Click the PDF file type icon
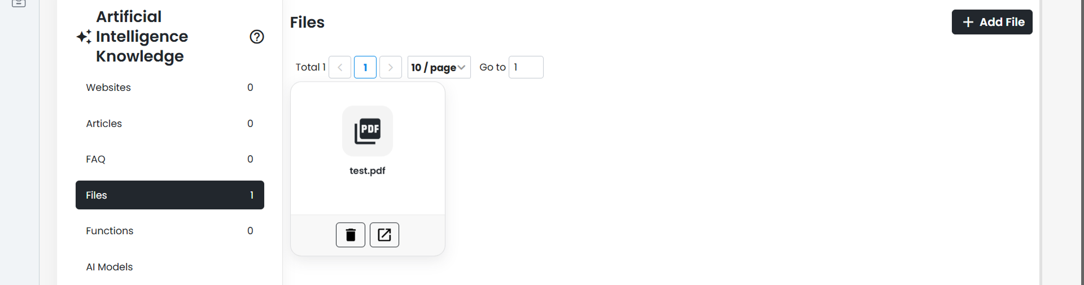The width and height of the screenshot is (1084, 285). coord(368,131)
